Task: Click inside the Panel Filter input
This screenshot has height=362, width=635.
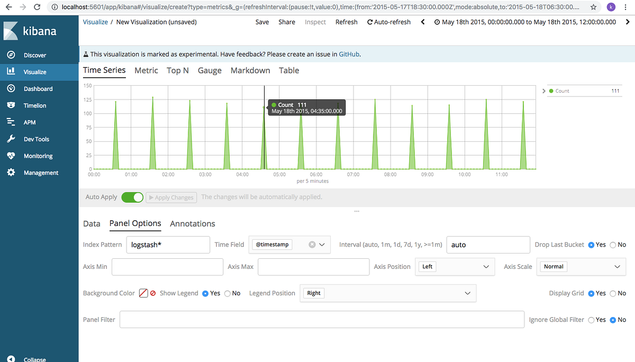Action: [x=322, y=319]
